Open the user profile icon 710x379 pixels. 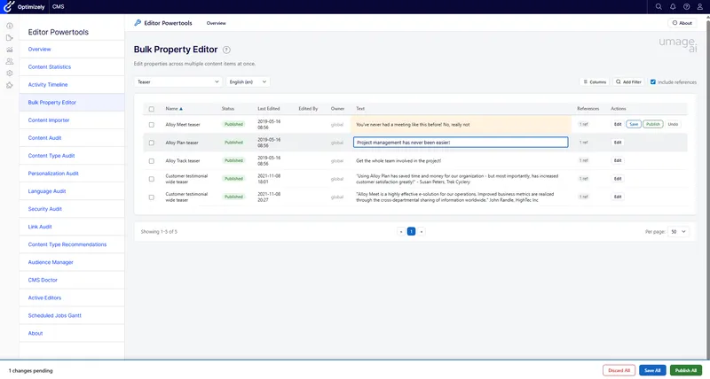click(x=699, y=7)
